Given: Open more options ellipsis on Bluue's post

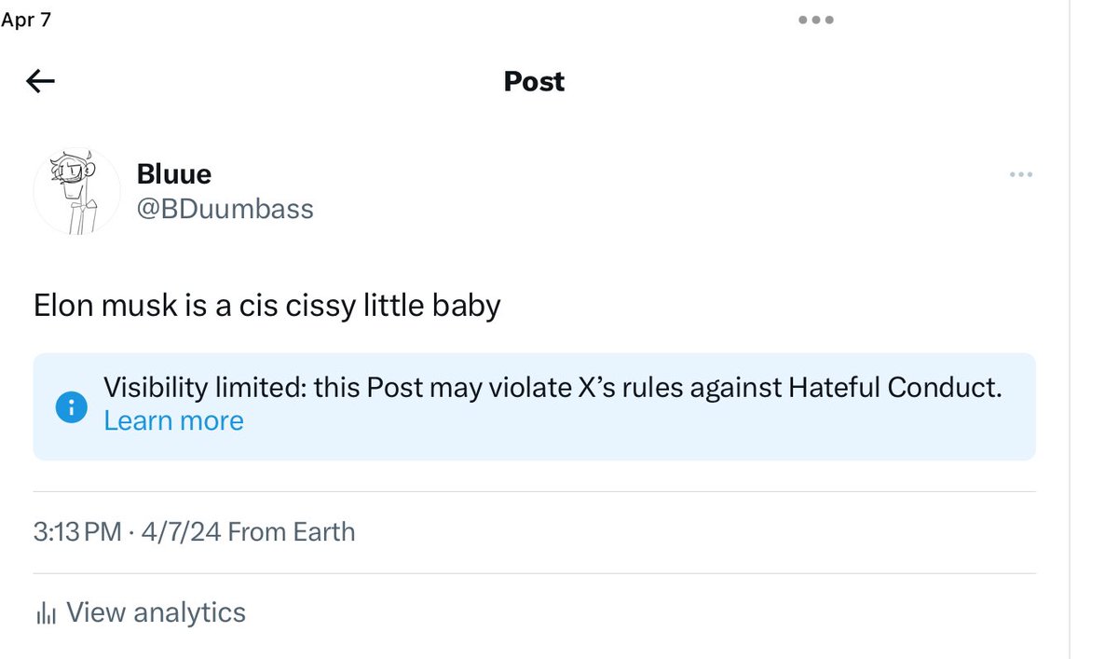Looking at the screenshot, I should click(1021, 174).
